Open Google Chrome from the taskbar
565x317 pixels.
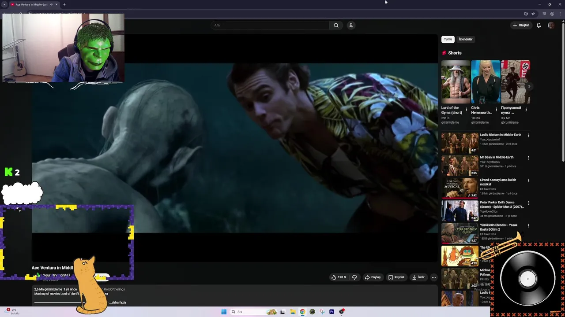click(302, 312)
